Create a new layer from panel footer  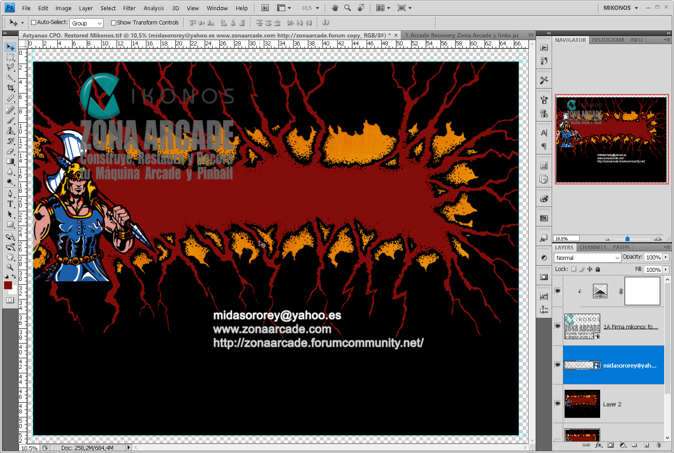(x=646, y=445)
